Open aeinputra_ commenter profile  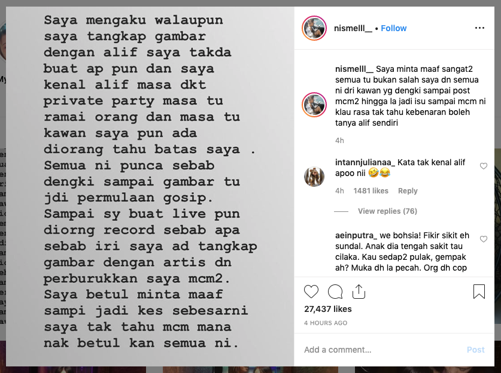pyautogui.click(x=356, y=235)
